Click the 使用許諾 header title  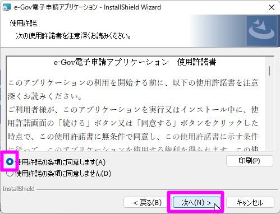tap(24, 24)
